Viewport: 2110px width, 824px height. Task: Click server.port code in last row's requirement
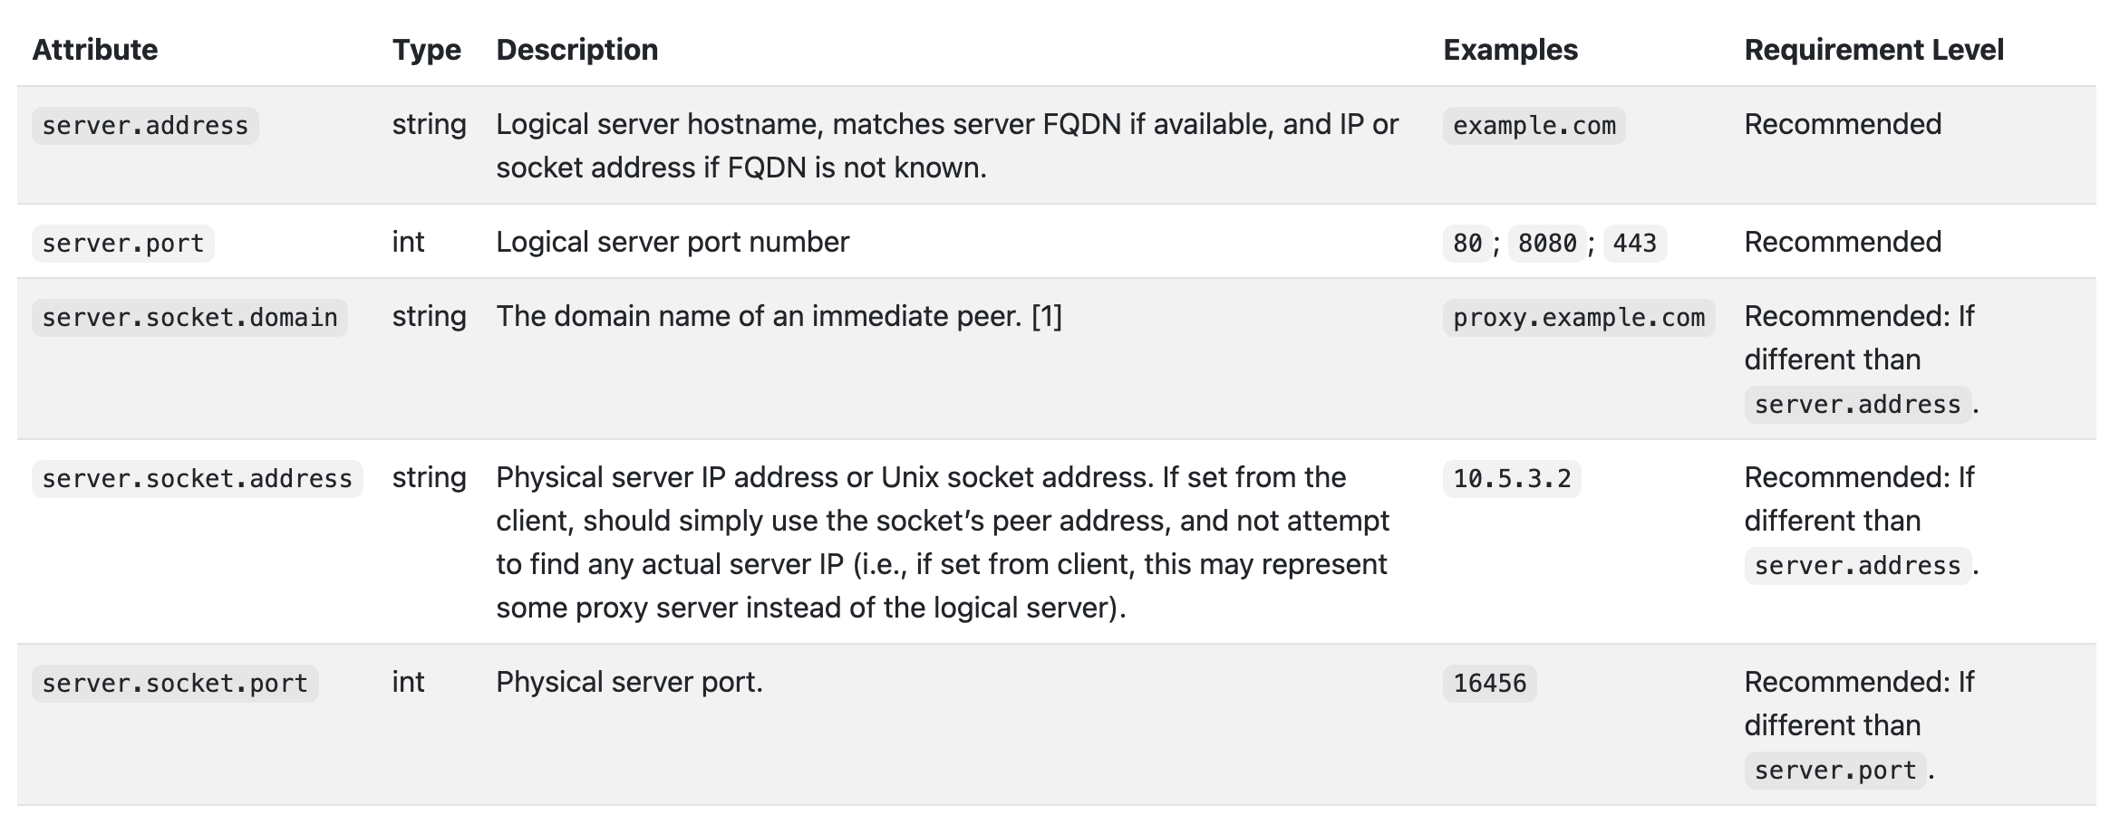click(x=1835, y=771)
